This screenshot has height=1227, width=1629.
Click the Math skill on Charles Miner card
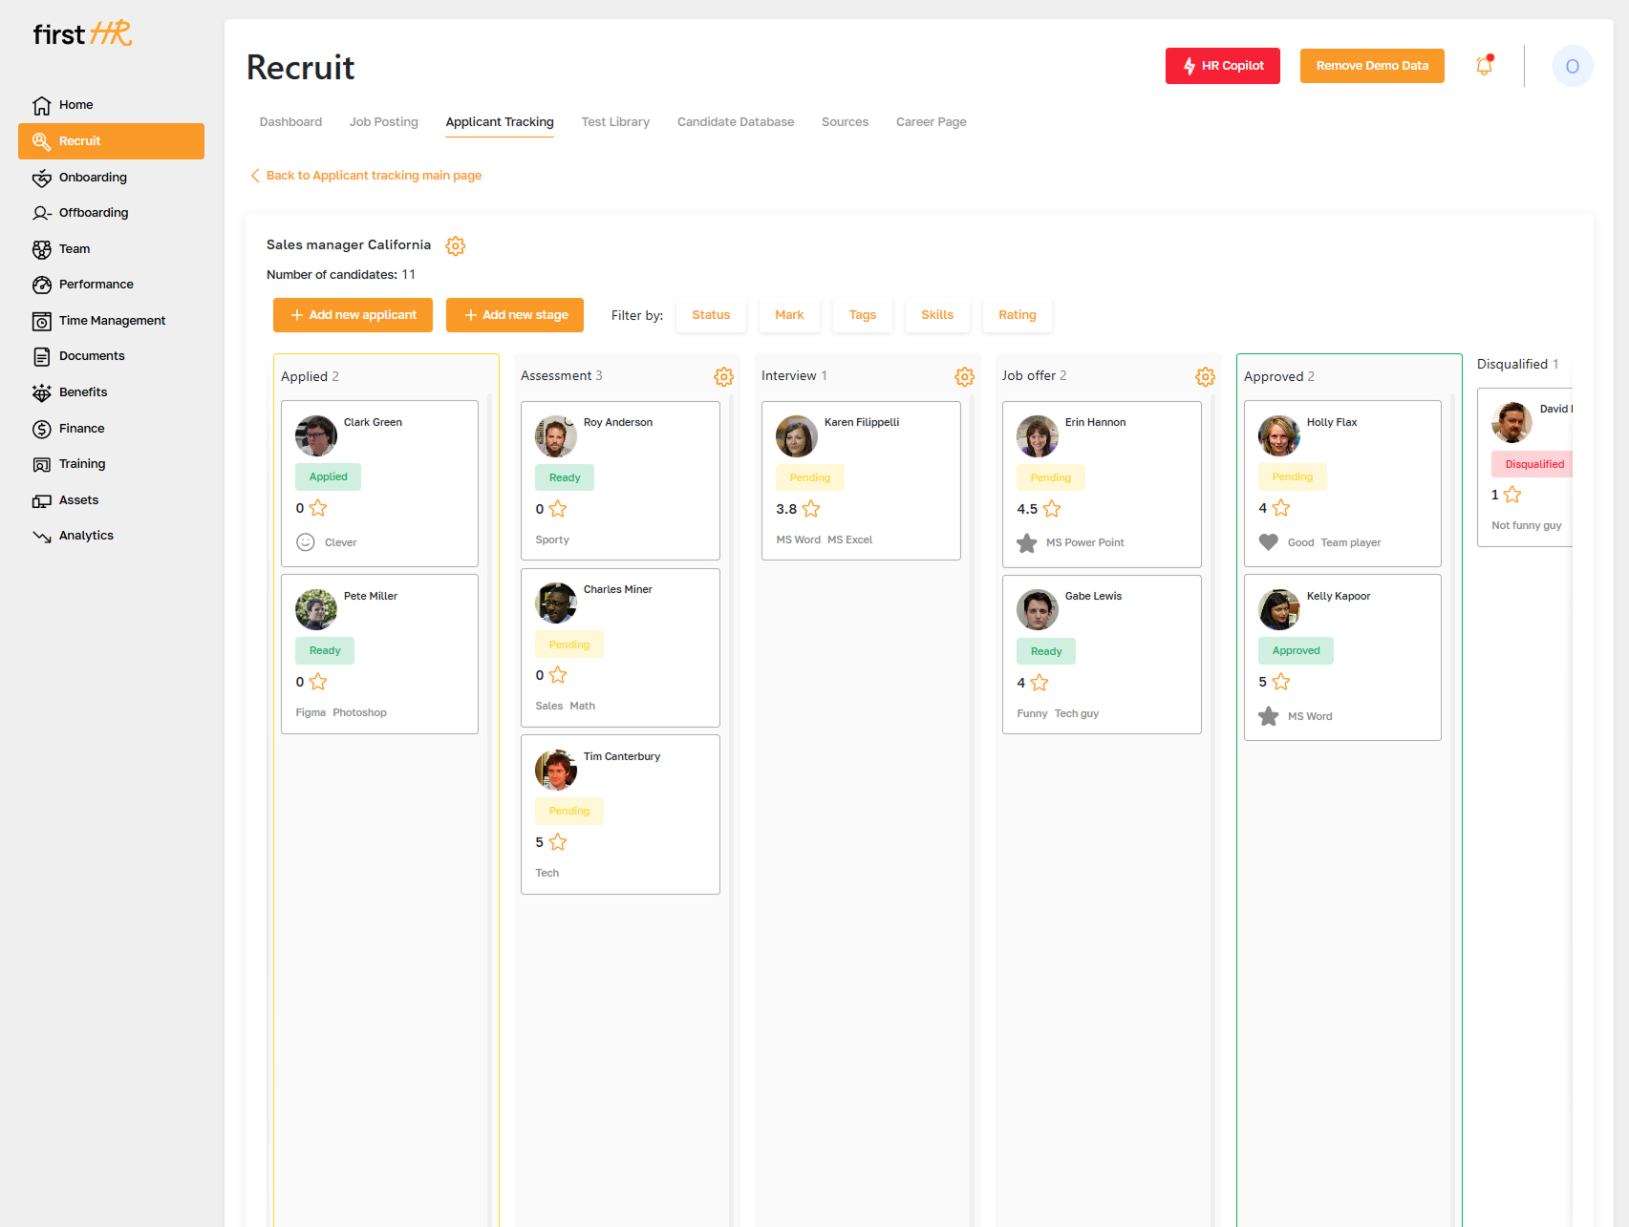pyautogui.click(x=583, y=706)
